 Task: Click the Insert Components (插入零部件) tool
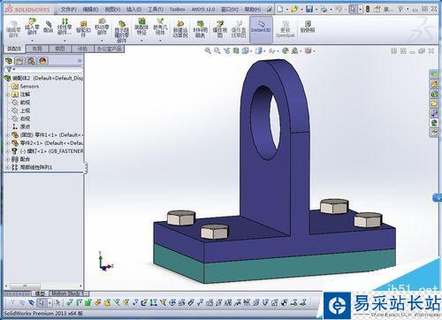coord(32,27)
